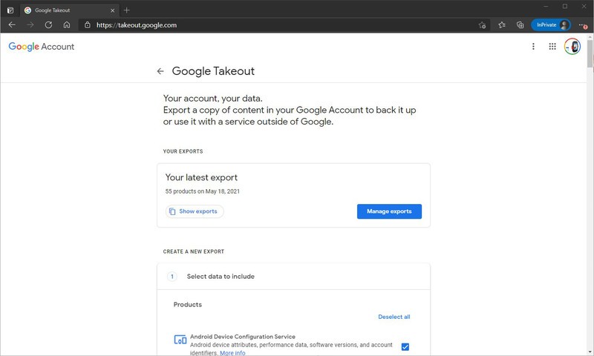The image size is (594, 356).
Task: Uncheck Android Device Configuration Service checkbox
Action: 405,346
